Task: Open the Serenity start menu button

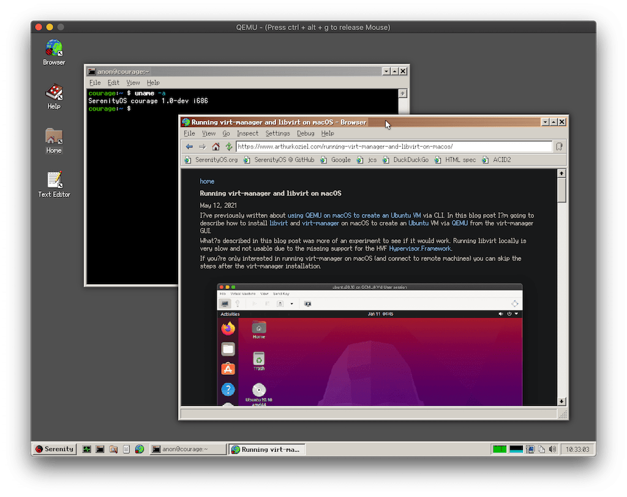Action: point(54,449)
